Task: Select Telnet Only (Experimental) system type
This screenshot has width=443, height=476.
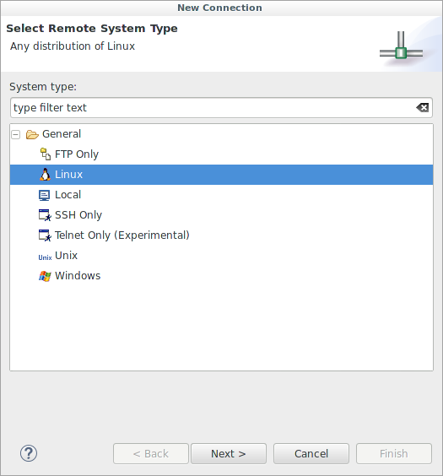Action: click(122, 235)
